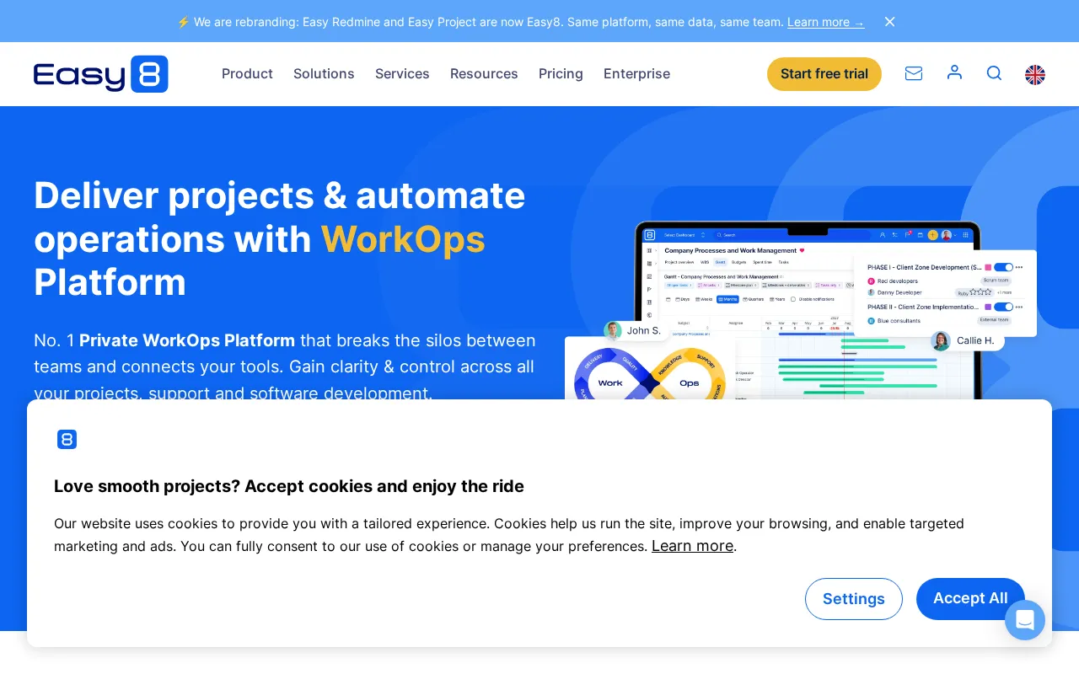This screenshot has height=674, width=1079.
Task: Accept All cookies
Action: 970,598
